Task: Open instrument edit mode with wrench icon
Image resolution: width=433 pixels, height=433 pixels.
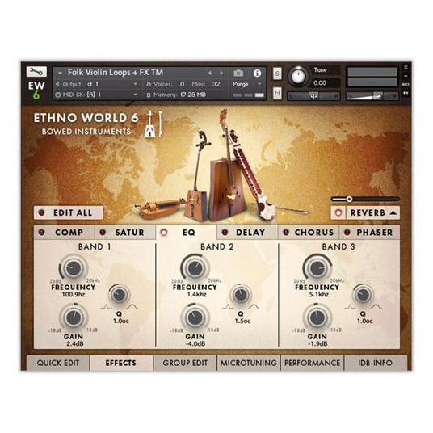Action: pos(36,72)
